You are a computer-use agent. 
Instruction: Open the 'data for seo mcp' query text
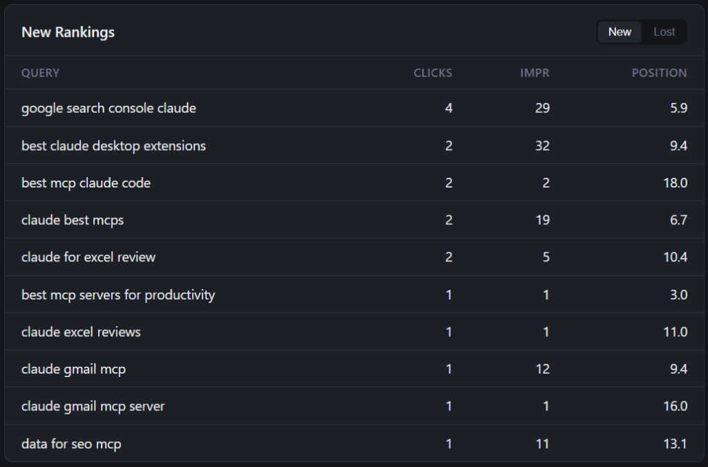71,444
